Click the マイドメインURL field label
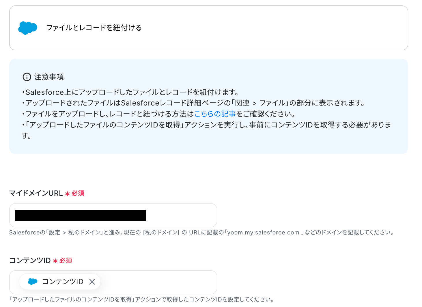This screenshot has width=422, height=307. point(36,193)
